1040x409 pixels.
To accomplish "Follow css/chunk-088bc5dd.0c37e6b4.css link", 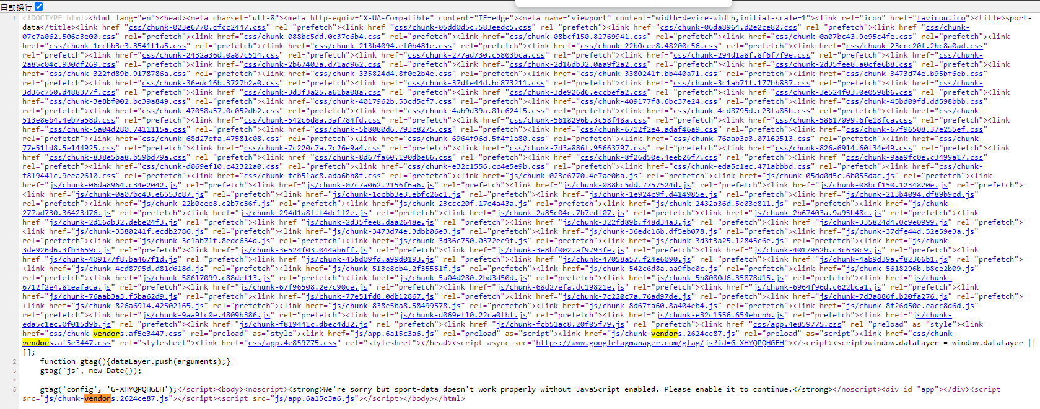I will pyautogui.click(x=312, y=37).
